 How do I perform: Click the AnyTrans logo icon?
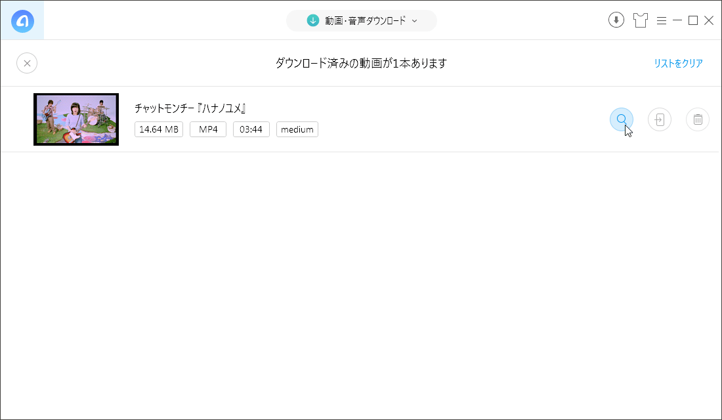(22, 21)
